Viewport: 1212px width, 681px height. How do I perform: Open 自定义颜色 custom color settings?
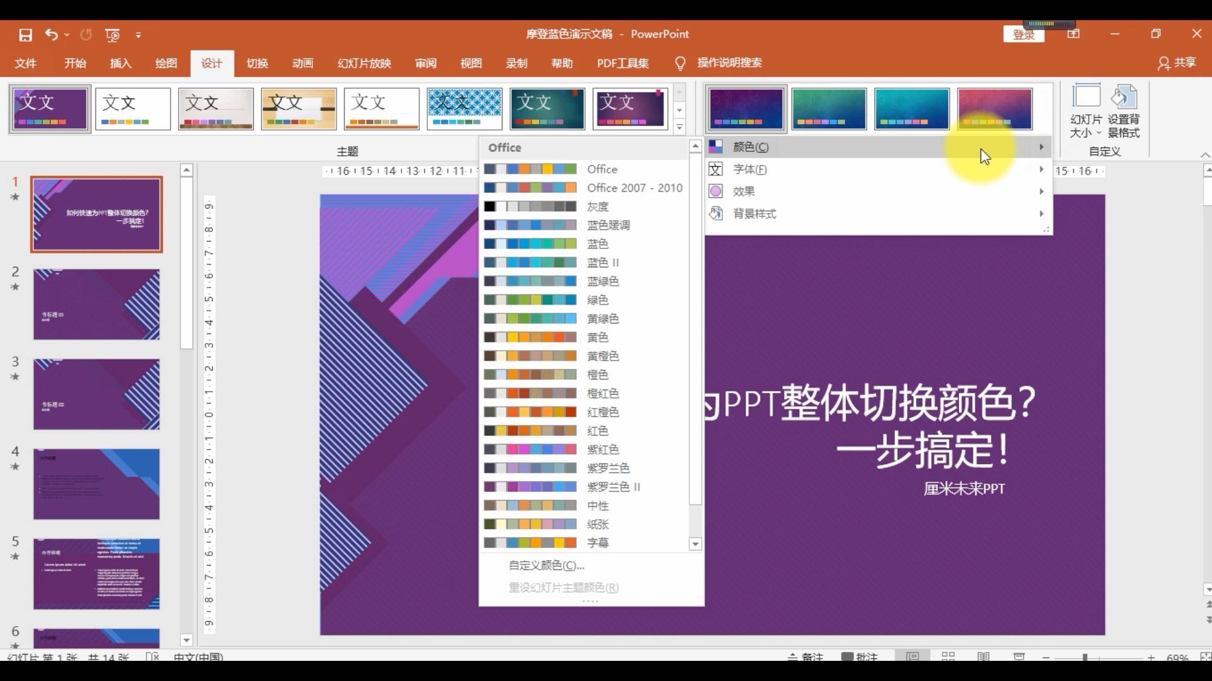tap(546, 564)
